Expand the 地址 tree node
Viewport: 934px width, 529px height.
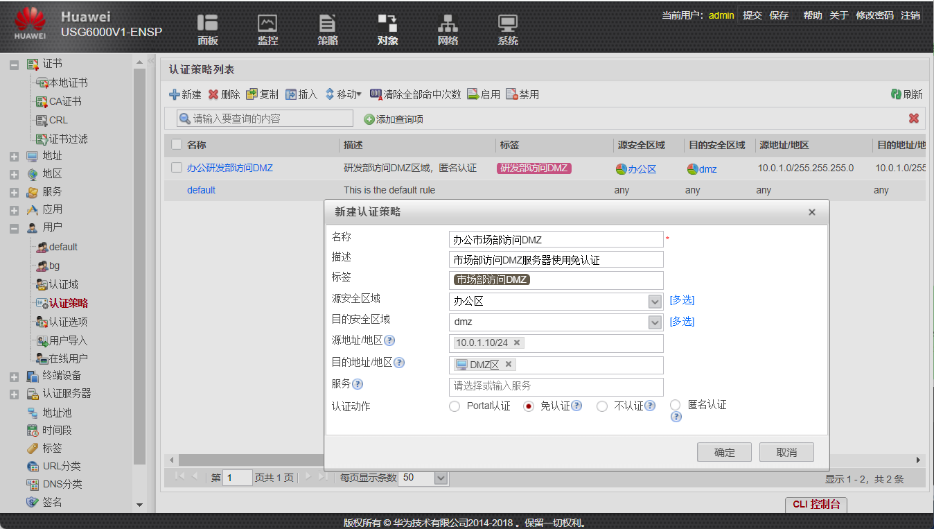14,157
